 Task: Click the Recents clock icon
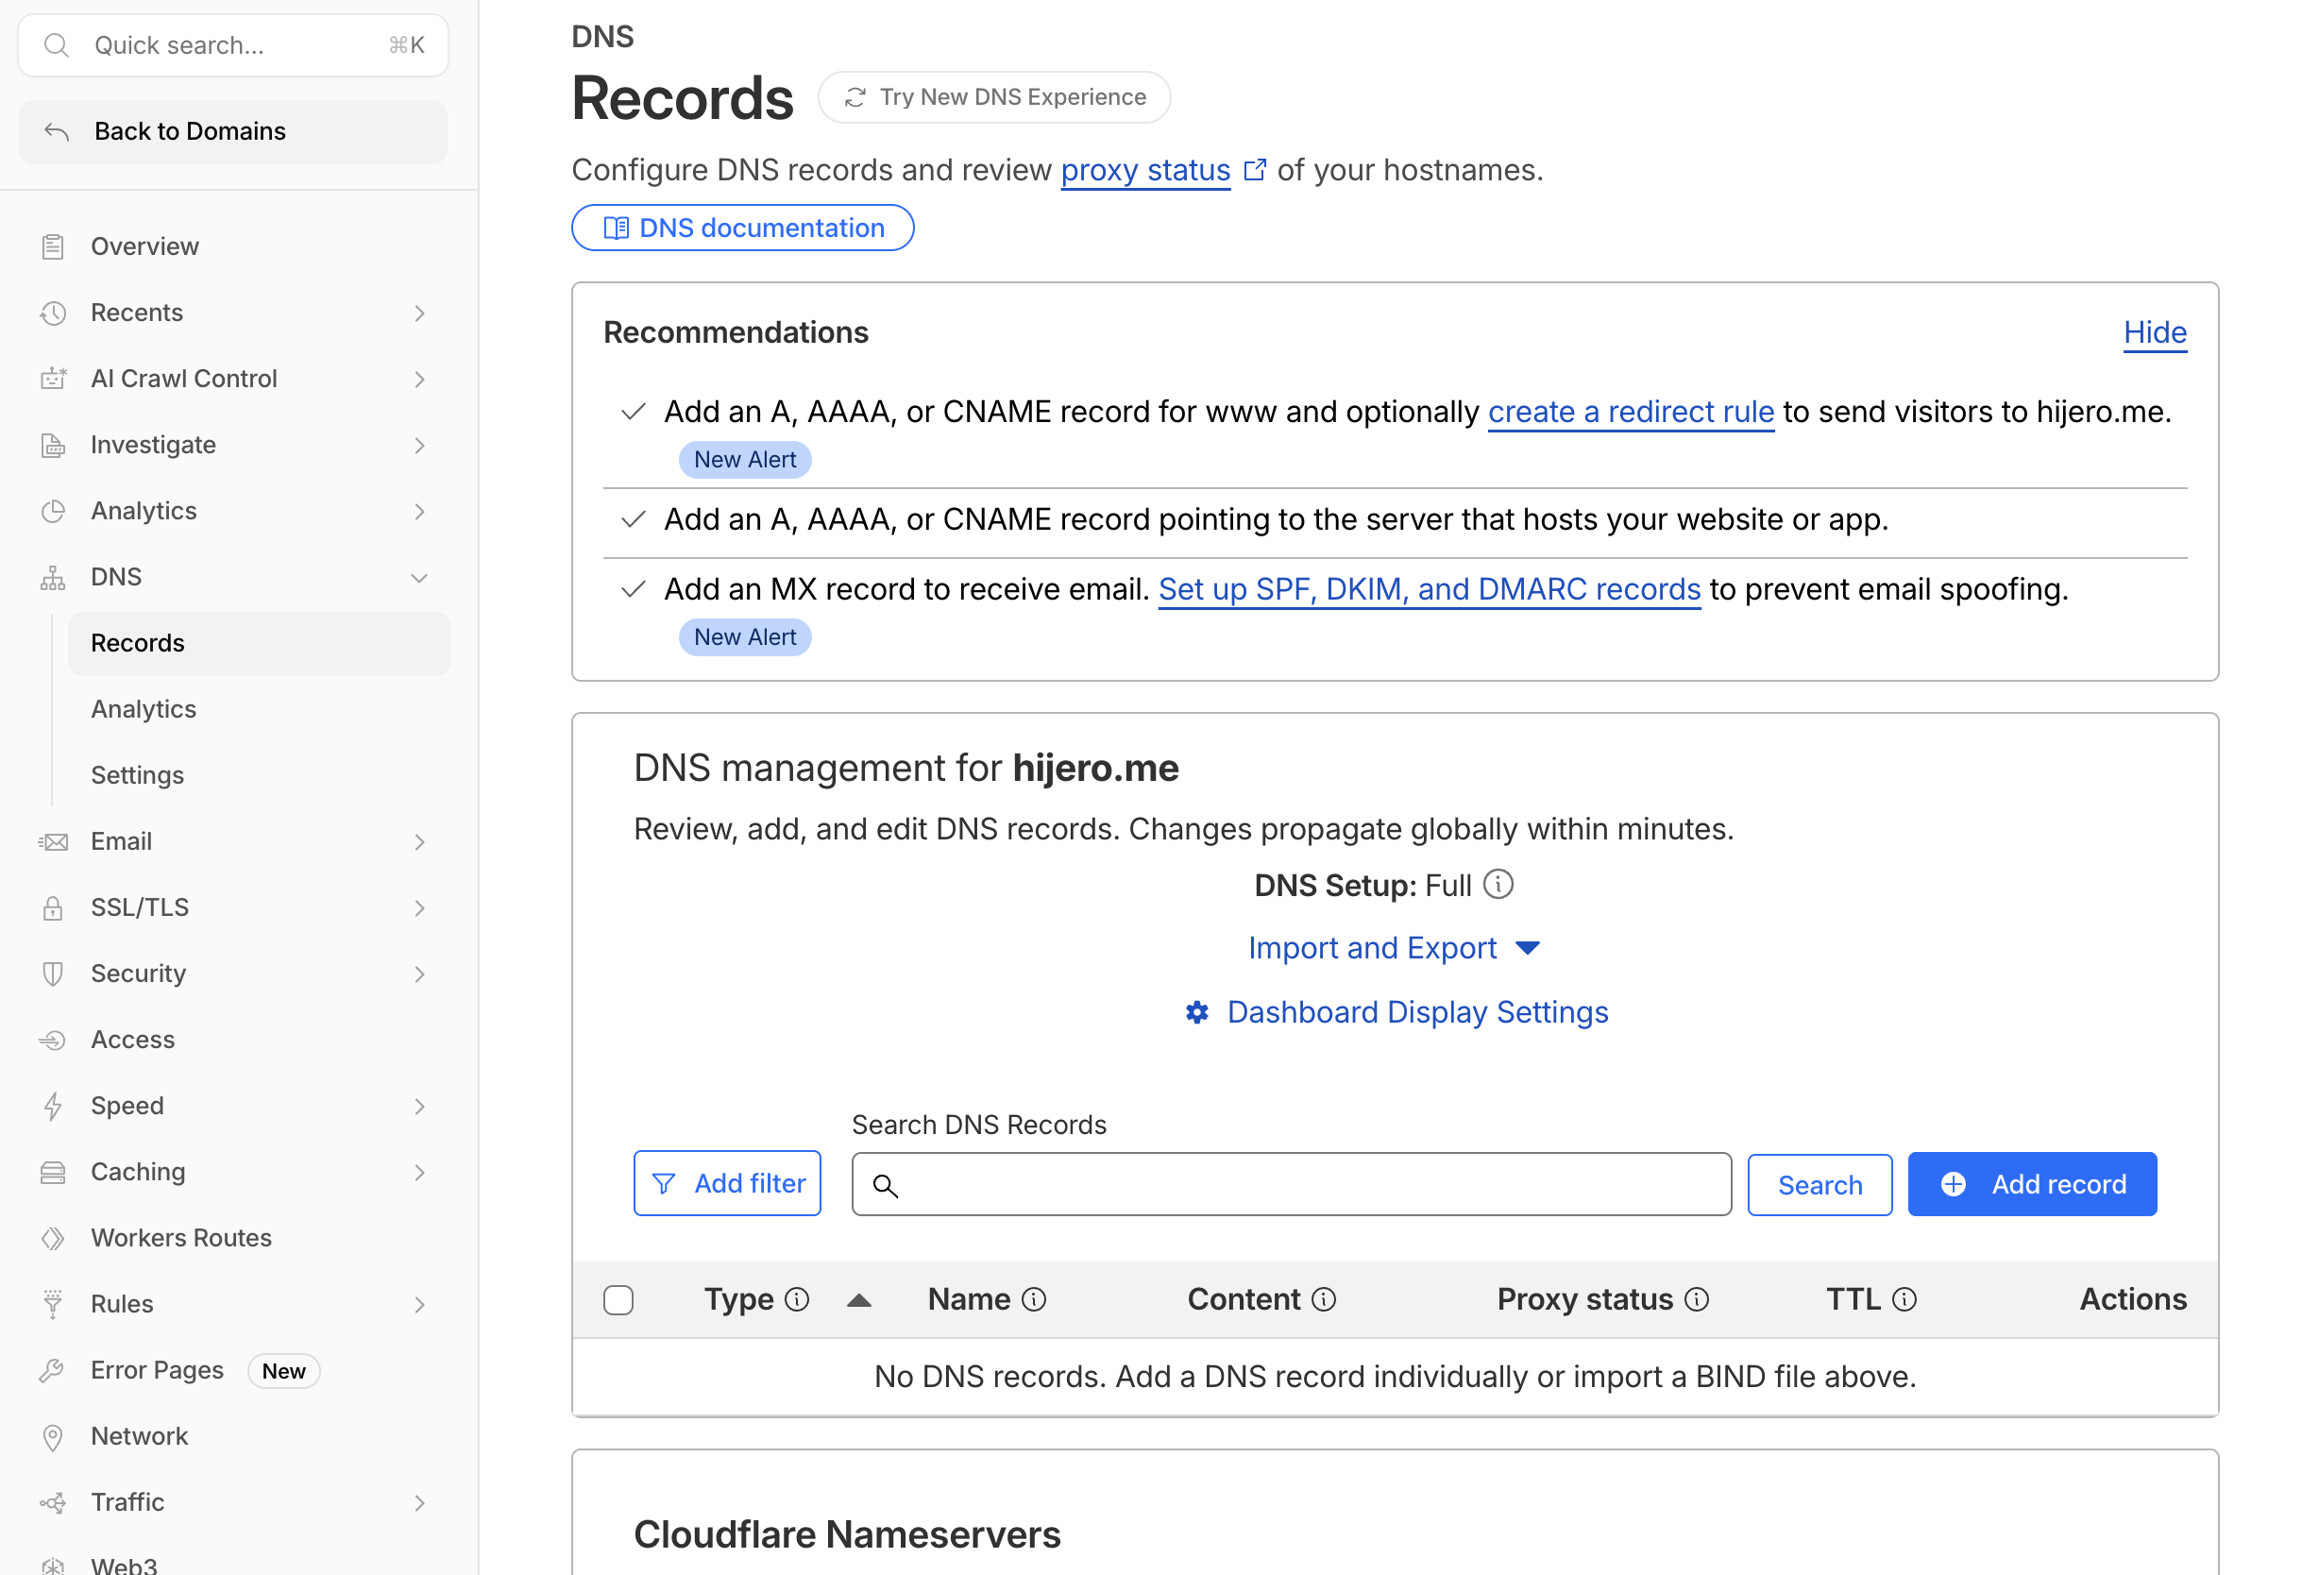click(54, 313)
